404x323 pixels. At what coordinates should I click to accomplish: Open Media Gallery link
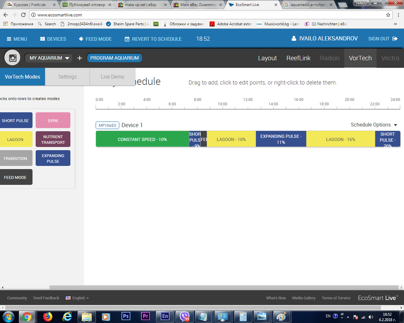tap(304, 298)
